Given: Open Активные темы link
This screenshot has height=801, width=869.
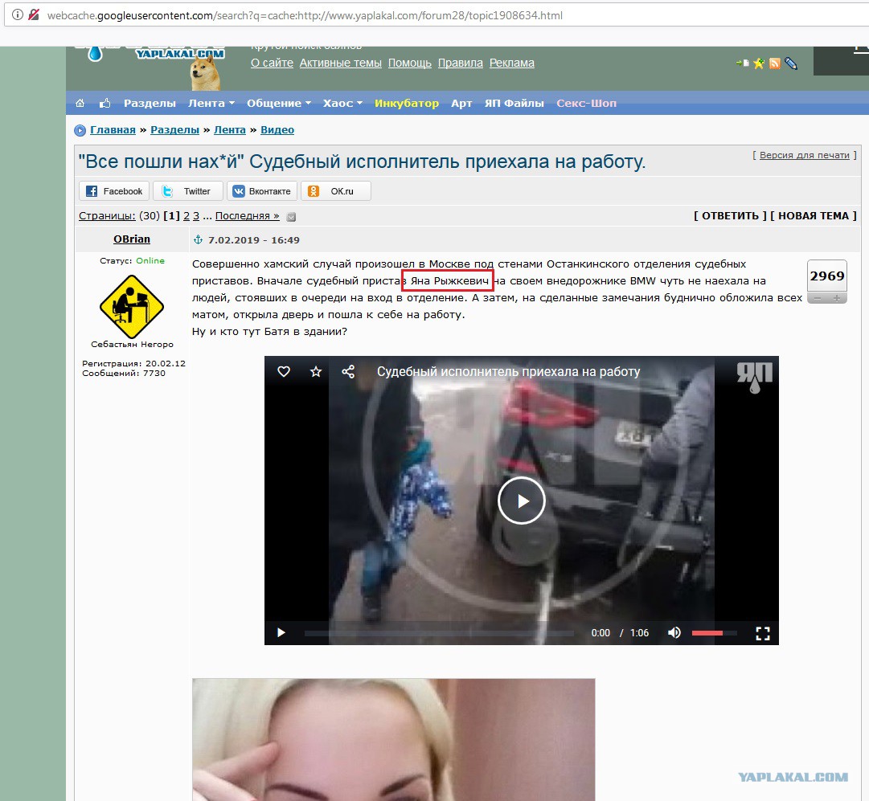Looking at the screenshot, I should (x=340, y=63).
